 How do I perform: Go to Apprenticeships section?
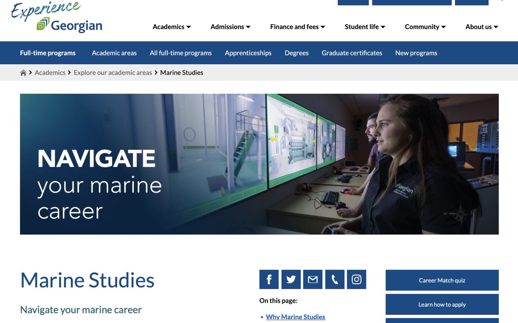(248, 53)
